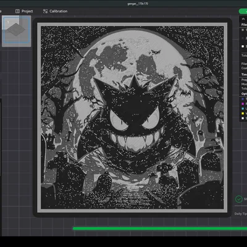
Task: Select the plate 1 thumbnail
Action: [17, 31]
